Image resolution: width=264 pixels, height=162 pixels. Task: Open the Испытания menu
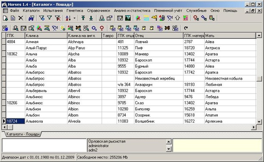click(53, 11)
